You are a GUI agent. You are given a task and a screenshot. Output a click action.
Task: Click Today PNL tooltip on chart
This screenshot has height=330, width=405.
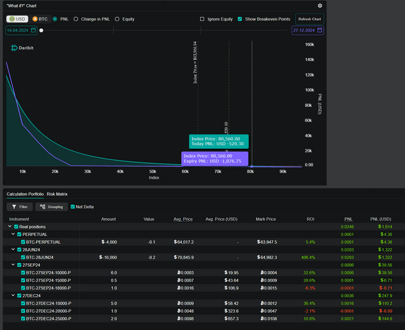[219, 141]
